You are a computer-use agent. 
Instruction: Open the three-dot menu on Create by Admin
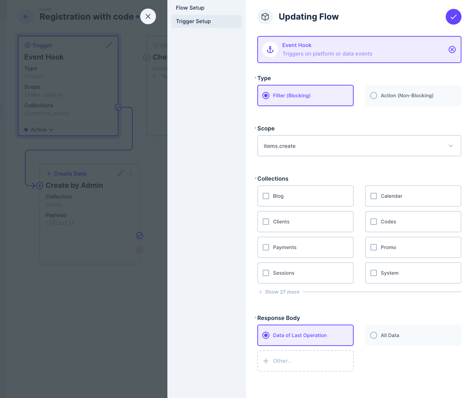[131, 173]
